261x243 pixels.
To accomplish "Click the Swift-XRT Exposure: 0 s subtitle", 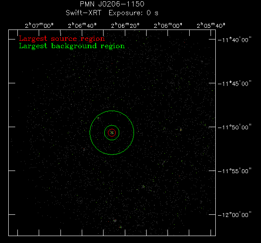I will pyautogui.click(x=112, y=13).
